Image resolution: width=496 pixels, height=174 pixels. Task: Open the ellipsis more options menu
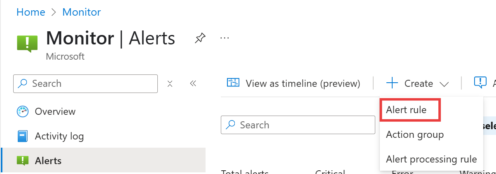pyautogui.click(x=225, y=38)
